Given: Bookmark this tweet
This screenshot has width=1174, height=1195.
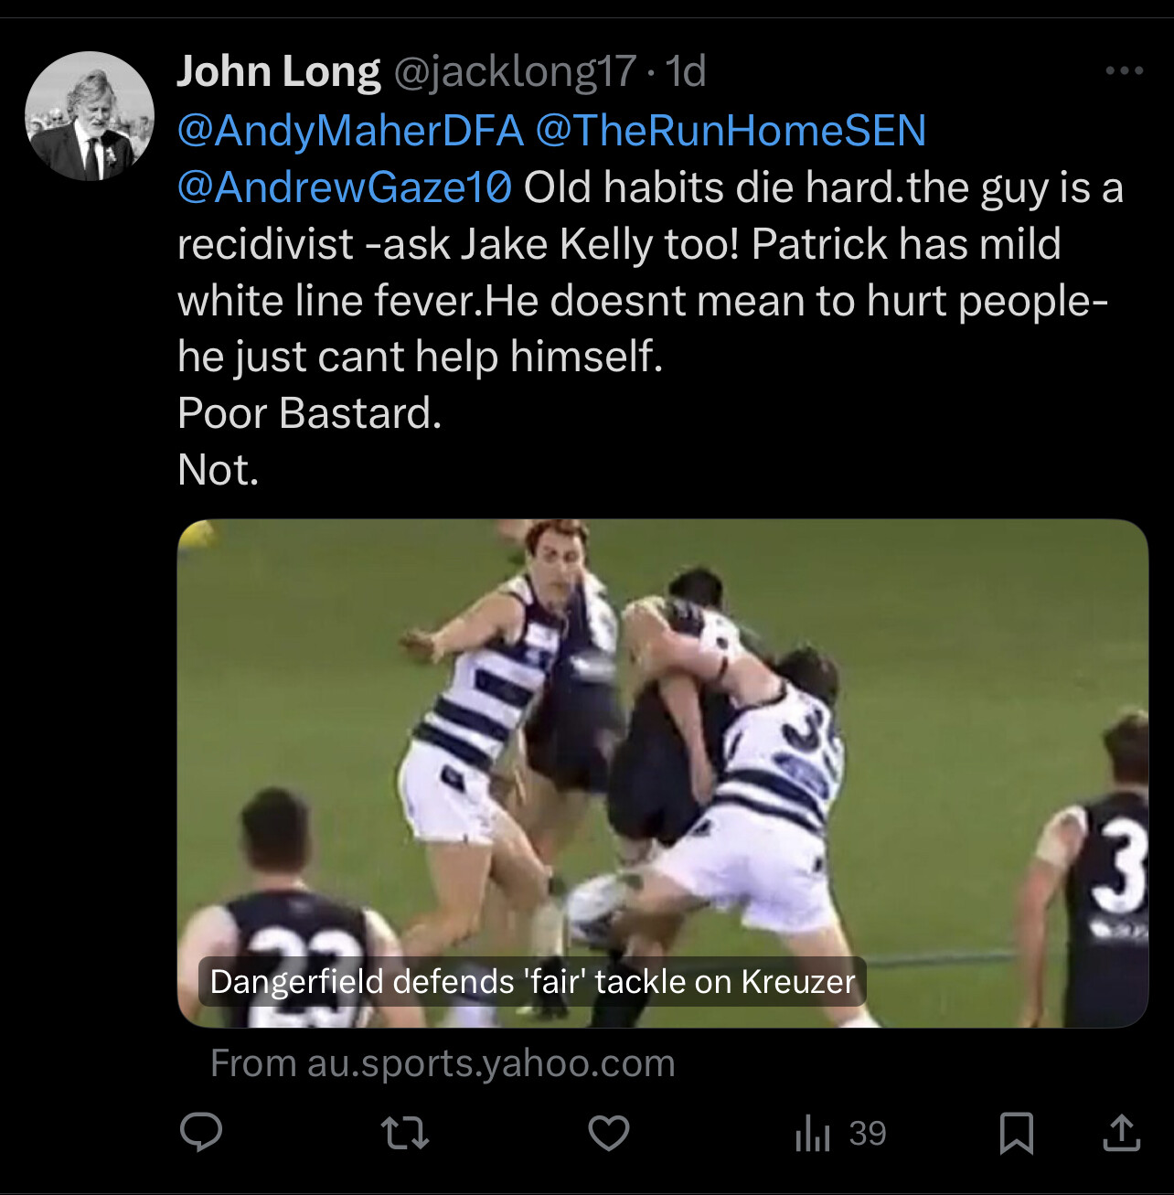Looking at the screenshot, I should click(1016, 1134).
